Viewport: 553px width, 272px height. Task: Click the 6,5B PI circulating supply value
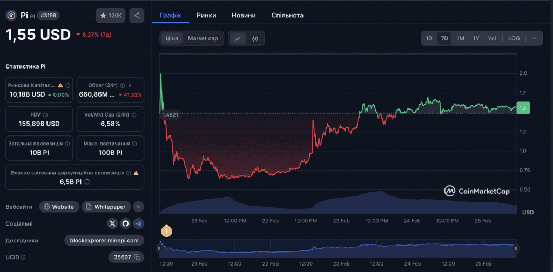70,182
